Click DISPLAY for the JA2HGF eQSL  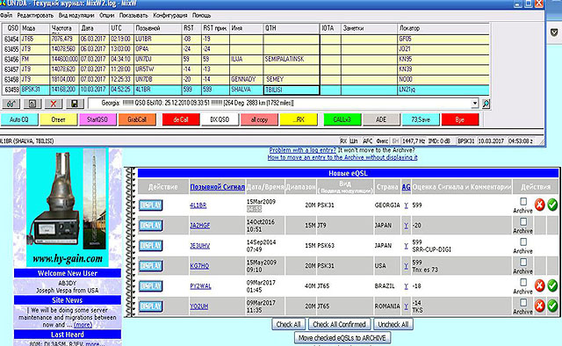point(150,226)
